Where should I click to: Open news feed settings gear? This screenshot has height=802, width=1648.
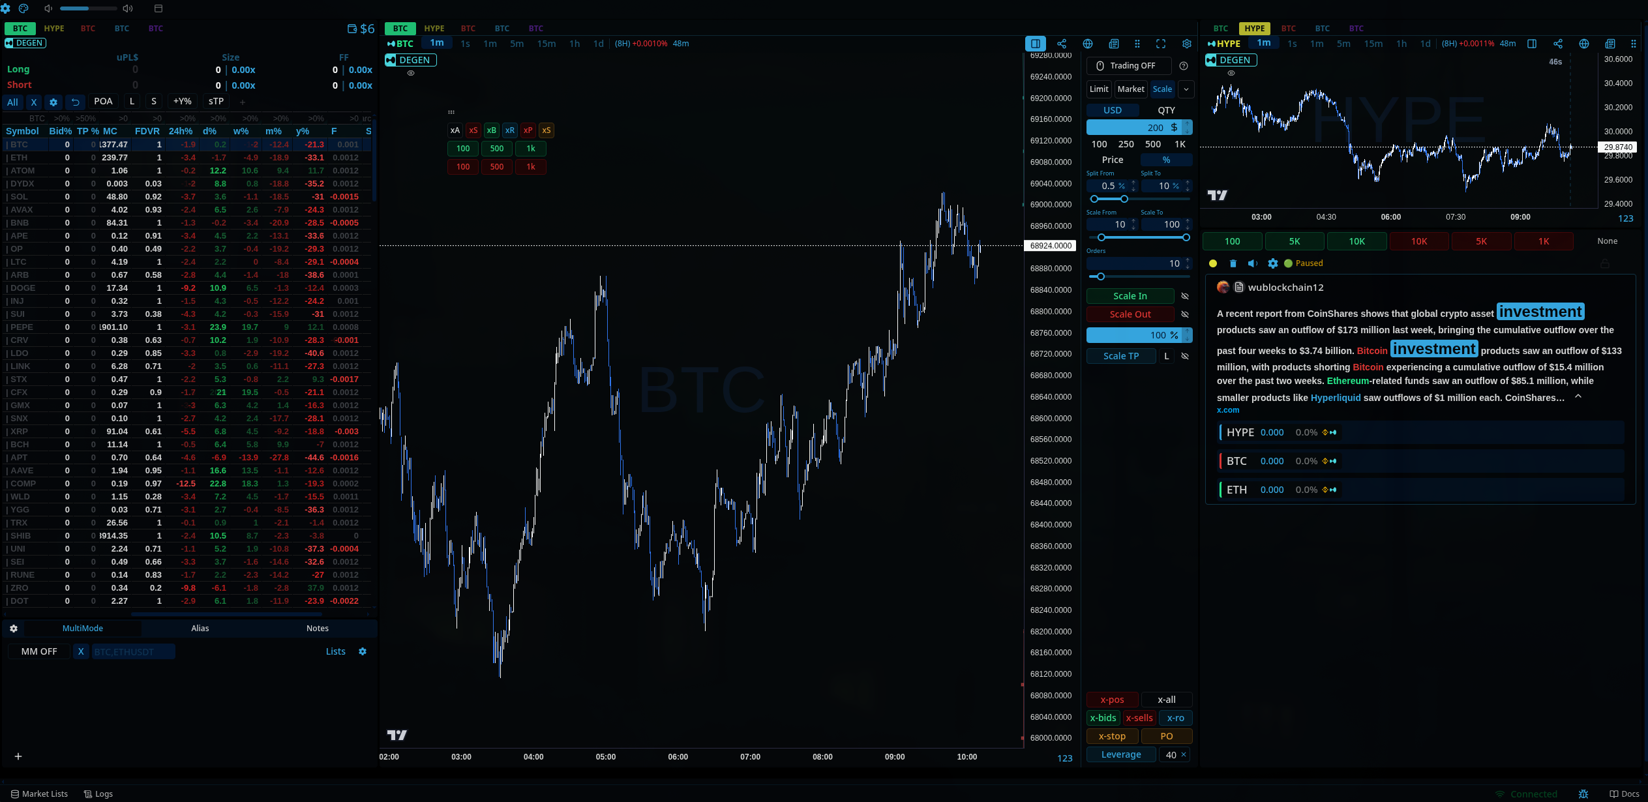click(1273, 263)
